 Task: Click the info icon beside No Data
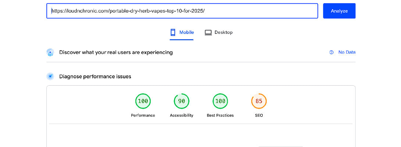(x=331, y=52)
